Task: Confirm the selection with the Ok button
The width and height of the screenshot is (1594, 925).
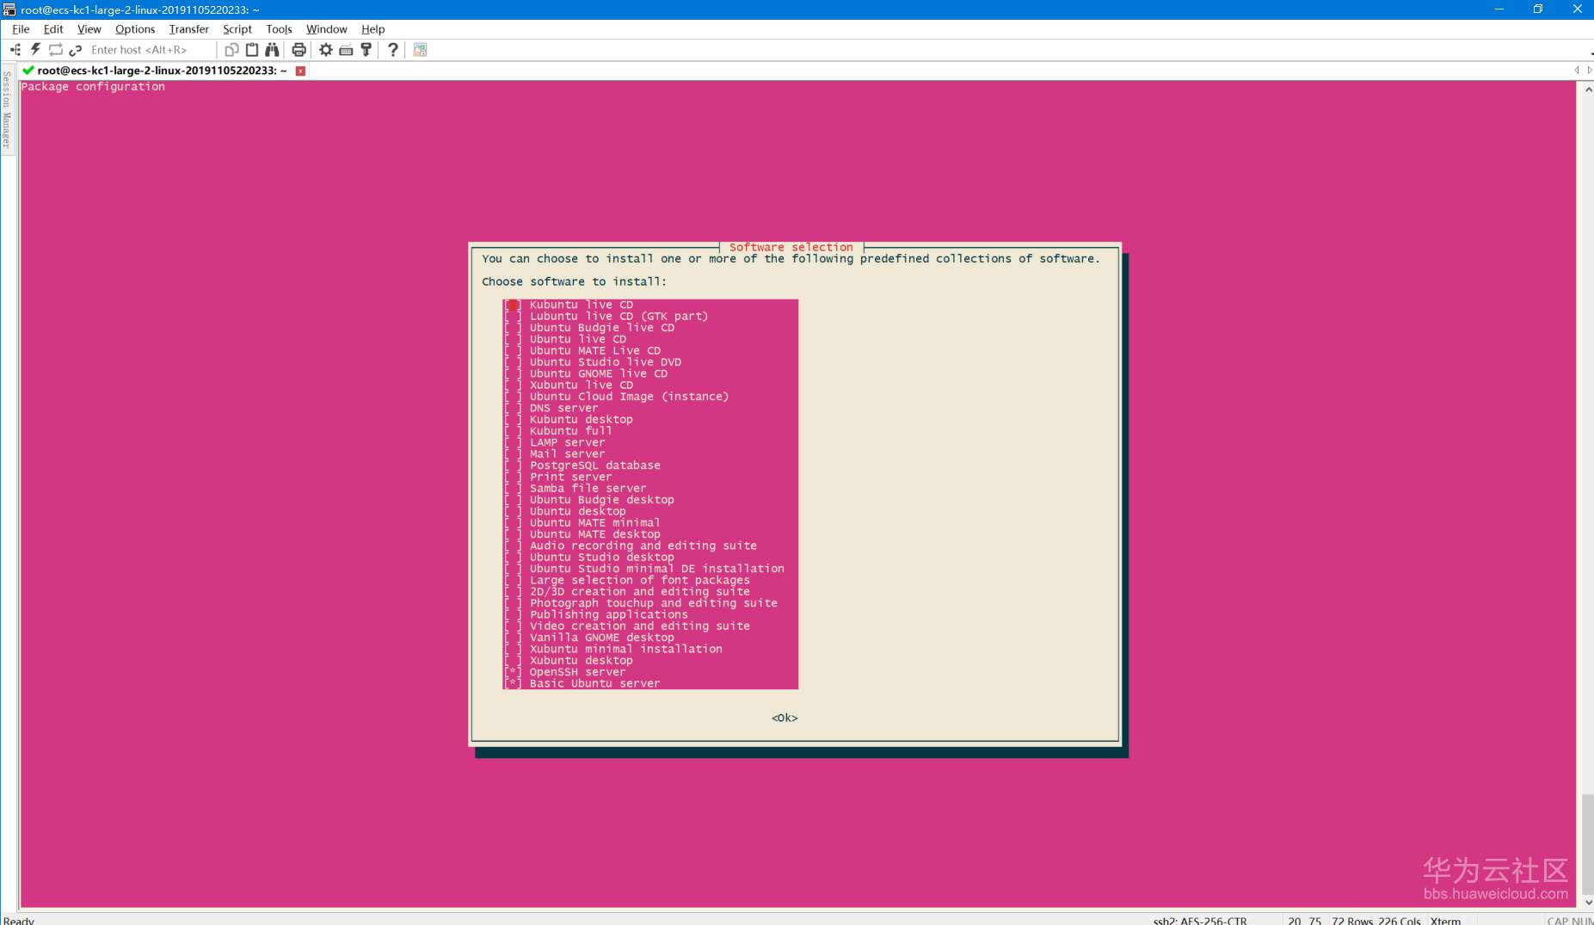Action: point(785,718)
